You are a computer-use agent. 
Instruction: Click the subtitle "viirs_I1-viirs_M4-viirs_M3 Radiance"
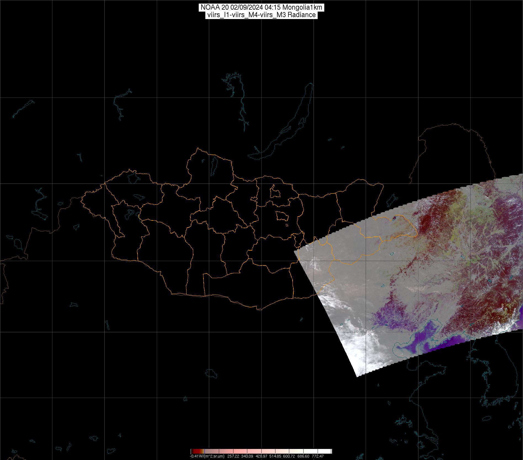(x=261, y=15)
